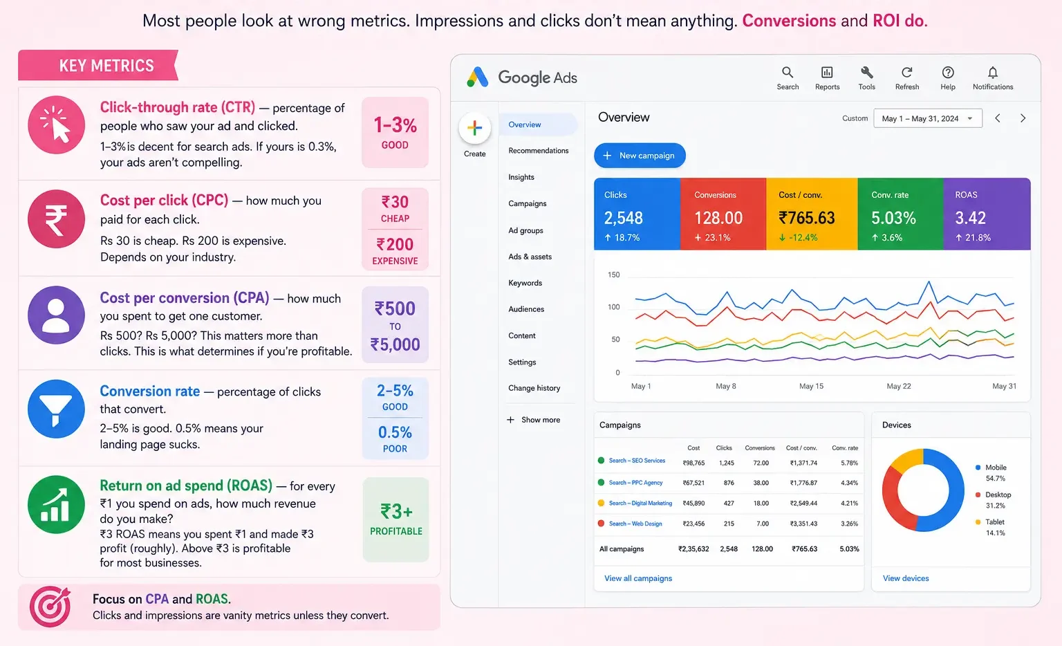This screenshot has width=1062, height=646.
Task: Open Ad groups in sidebar
Action: point(525,230)
